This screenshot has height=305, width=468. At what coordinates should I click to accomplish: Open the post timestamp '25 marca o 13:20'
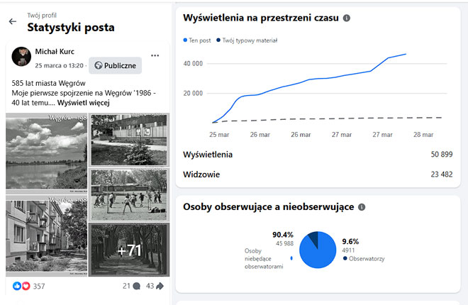[59, 65]
